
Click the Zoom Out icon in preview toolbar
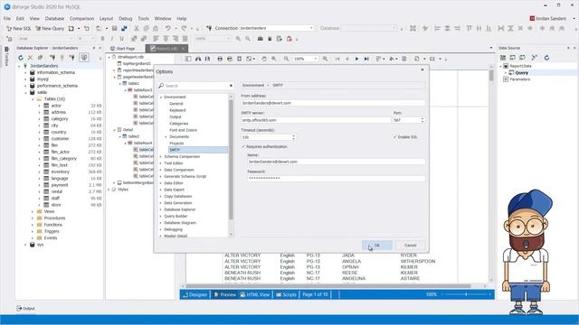[x=286, y=59]
